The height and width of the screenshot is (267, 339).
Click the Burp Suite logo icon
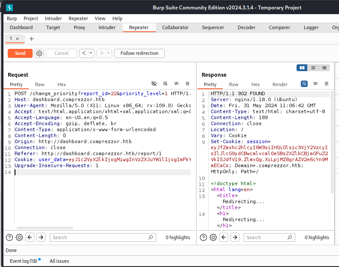click(x=9, y=8)
